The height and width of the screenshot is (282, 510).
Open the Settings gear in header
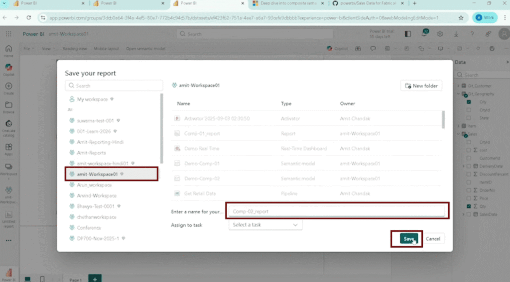(x=440, y=34)
